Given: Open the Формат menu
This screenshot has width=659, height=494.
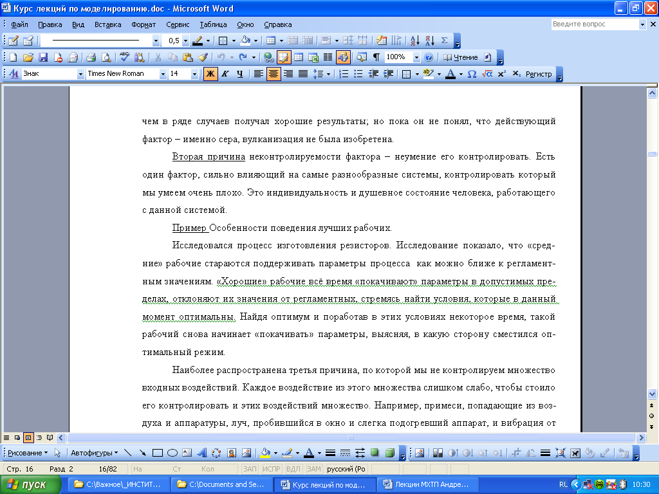Looking at the screenshot, I should (x=144, y=24).
